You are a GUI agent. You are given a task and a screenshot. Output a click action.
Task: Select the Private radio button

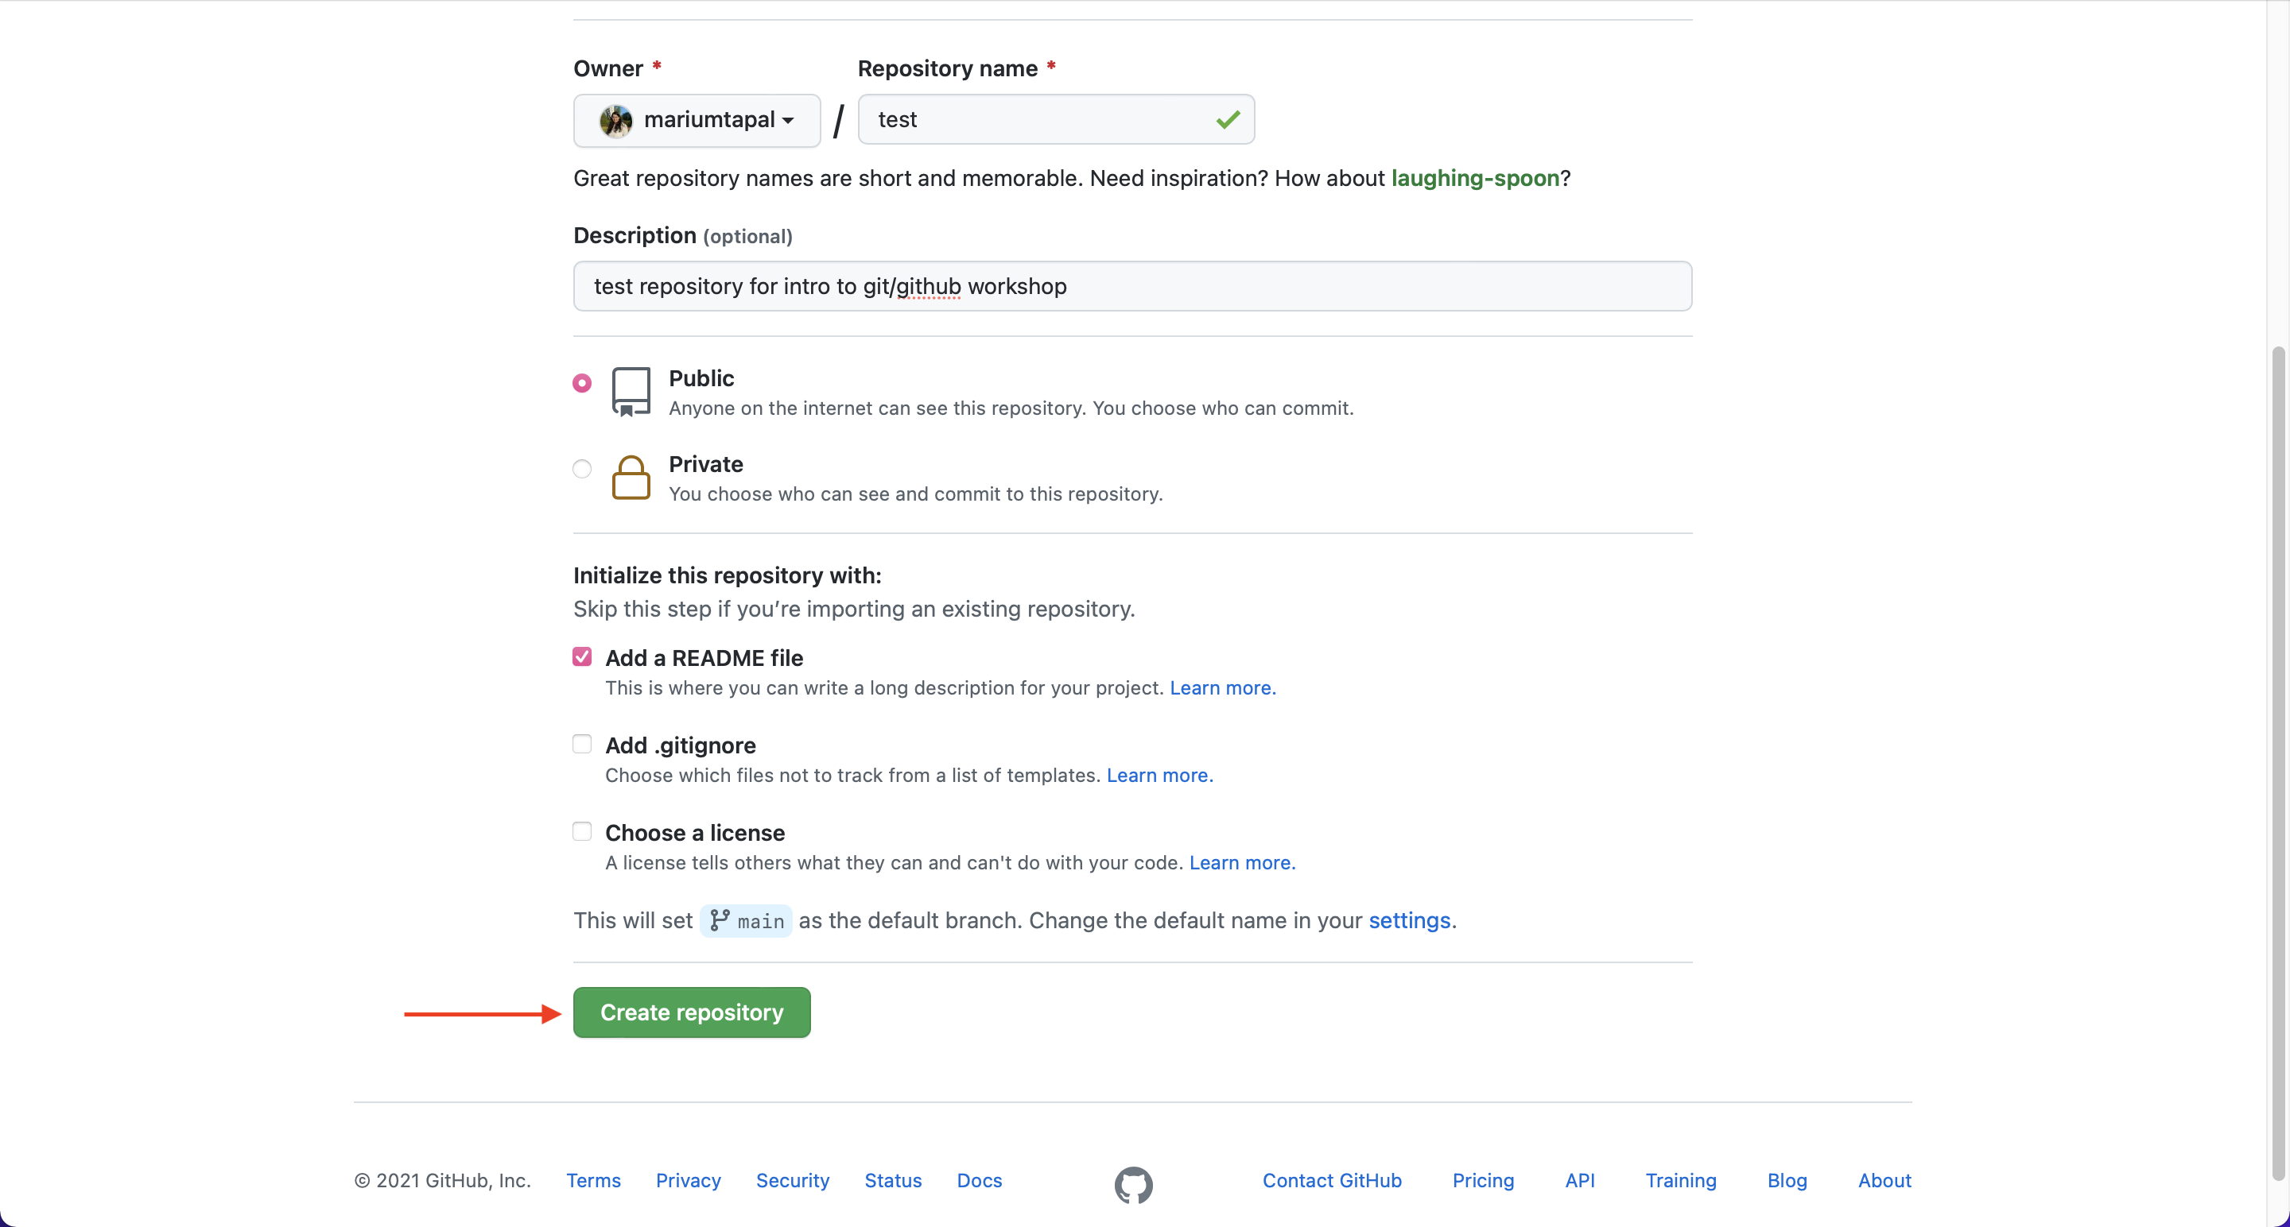click(x=582, y=468)
